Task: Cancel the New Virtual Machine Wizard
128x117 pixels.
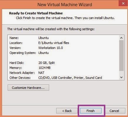Action: 114,111
